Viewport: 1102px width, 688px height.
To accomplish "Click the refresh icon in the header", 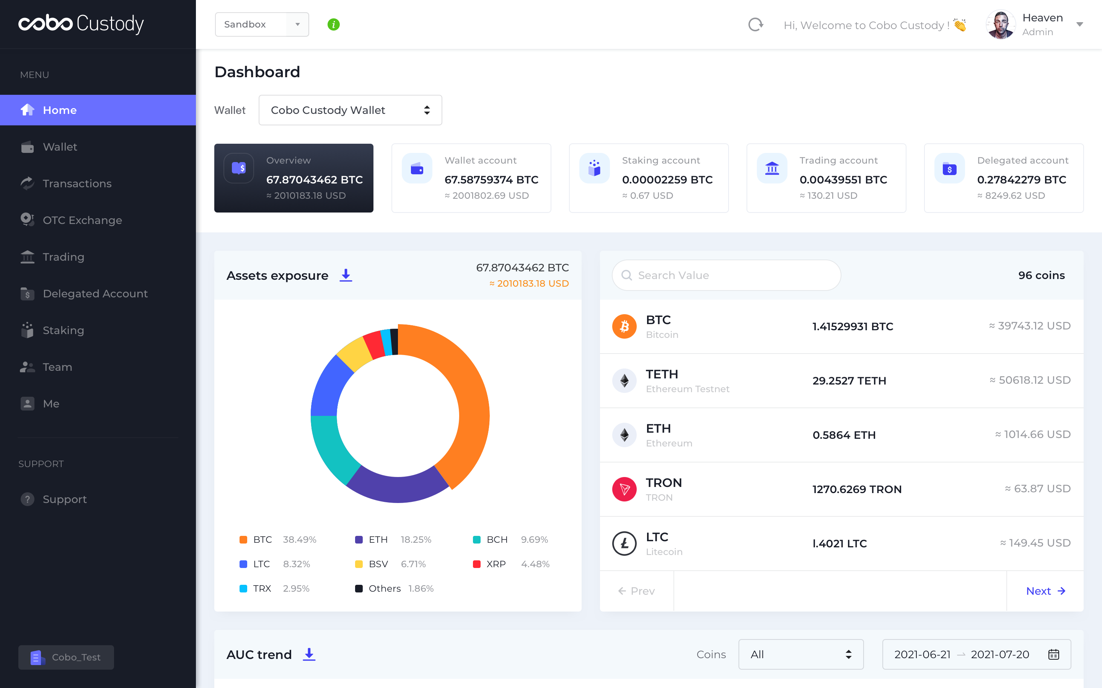I will pos(755,24).
